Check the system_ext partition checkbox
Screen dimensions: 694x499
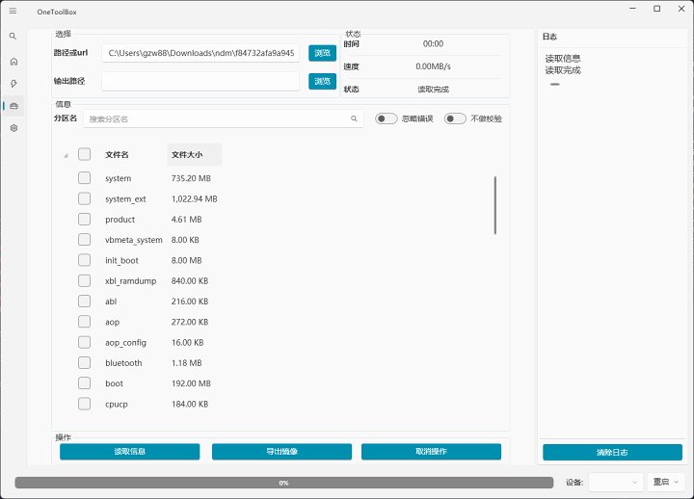tap(85, 198)
